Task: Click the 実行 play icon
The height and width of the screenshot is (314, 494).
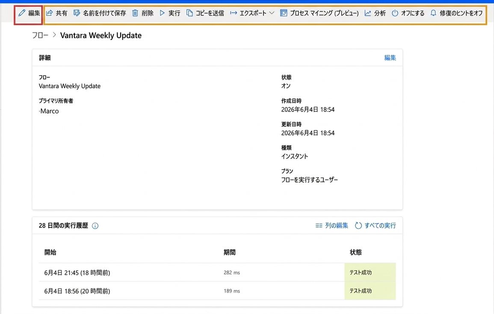Action: [162, 13]
